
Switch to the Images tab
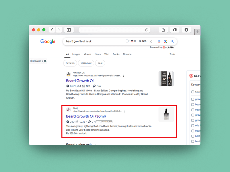[x=76, y=54]
